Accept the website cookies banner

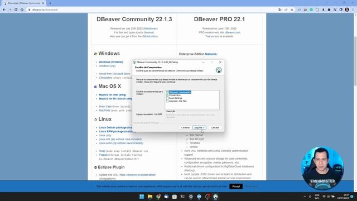[236, 186]
